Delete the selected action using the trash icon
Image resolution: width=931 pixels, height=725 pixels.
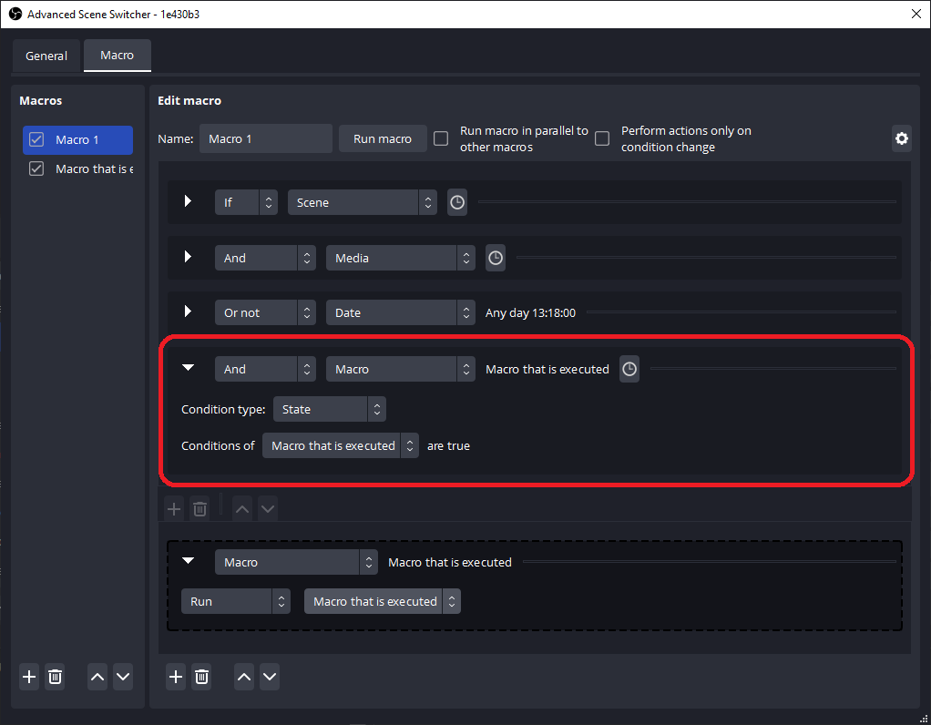pos(201,677)
